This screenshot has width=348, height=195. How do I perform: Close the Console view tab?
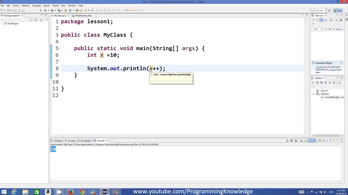pyautogui.click(x=107, y=141)
